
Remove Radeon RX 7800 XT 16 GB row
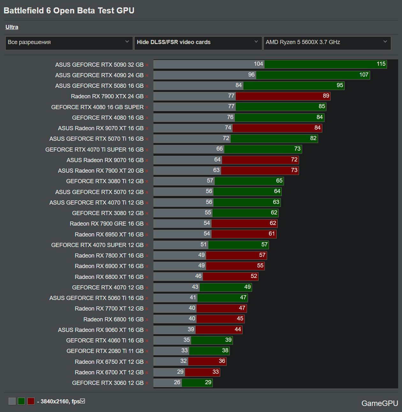tap(147, 256)
